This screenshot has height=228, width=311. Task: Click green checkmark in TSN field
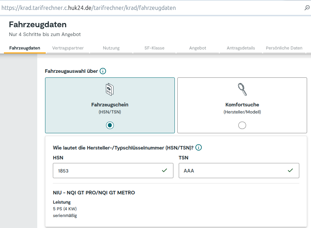pyautogui.click(x=290, y=170)
